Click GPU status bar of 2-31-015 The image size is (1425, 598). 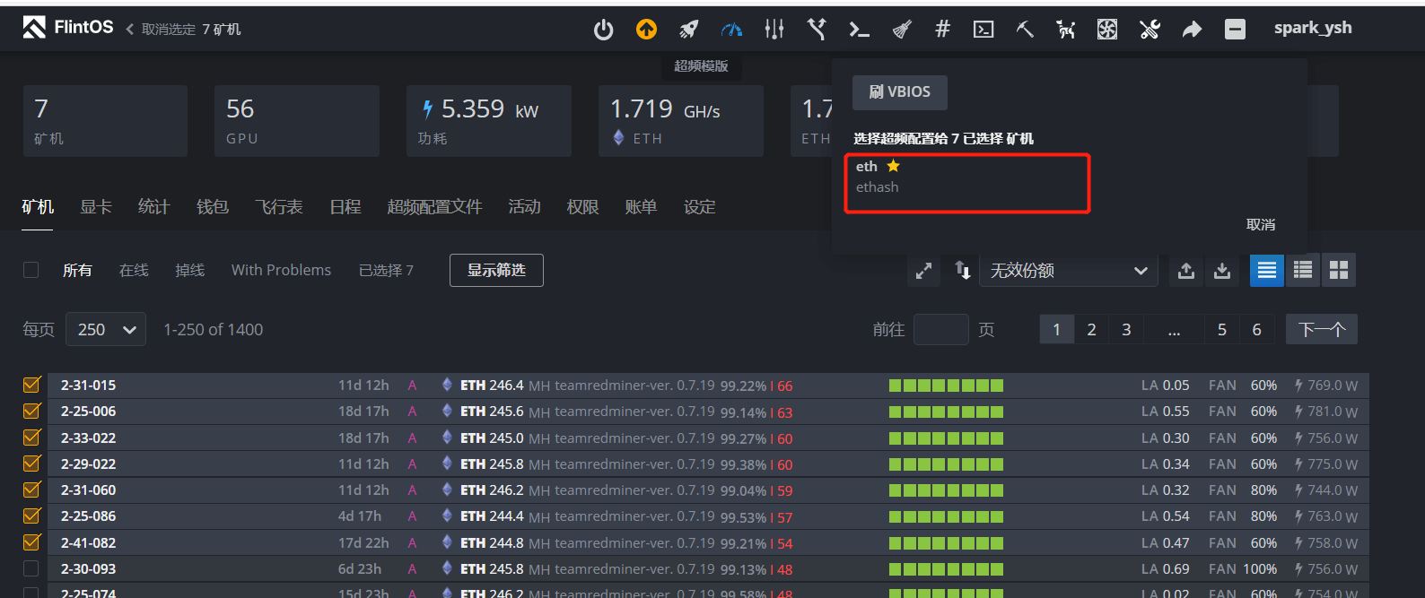pos(946,386)
